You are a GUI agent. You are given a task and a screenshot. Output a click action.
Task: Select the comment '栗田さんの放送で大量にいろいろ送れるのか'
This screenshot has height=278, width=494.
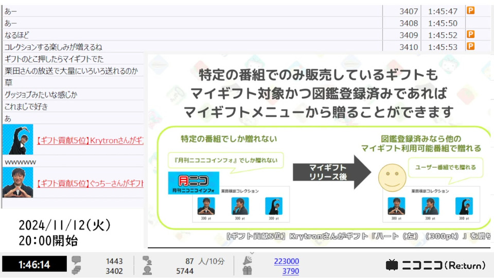(71, 71)
